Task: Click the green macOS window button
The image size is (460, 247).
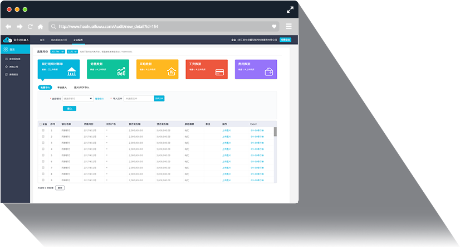Action: (x=25, y=9)
